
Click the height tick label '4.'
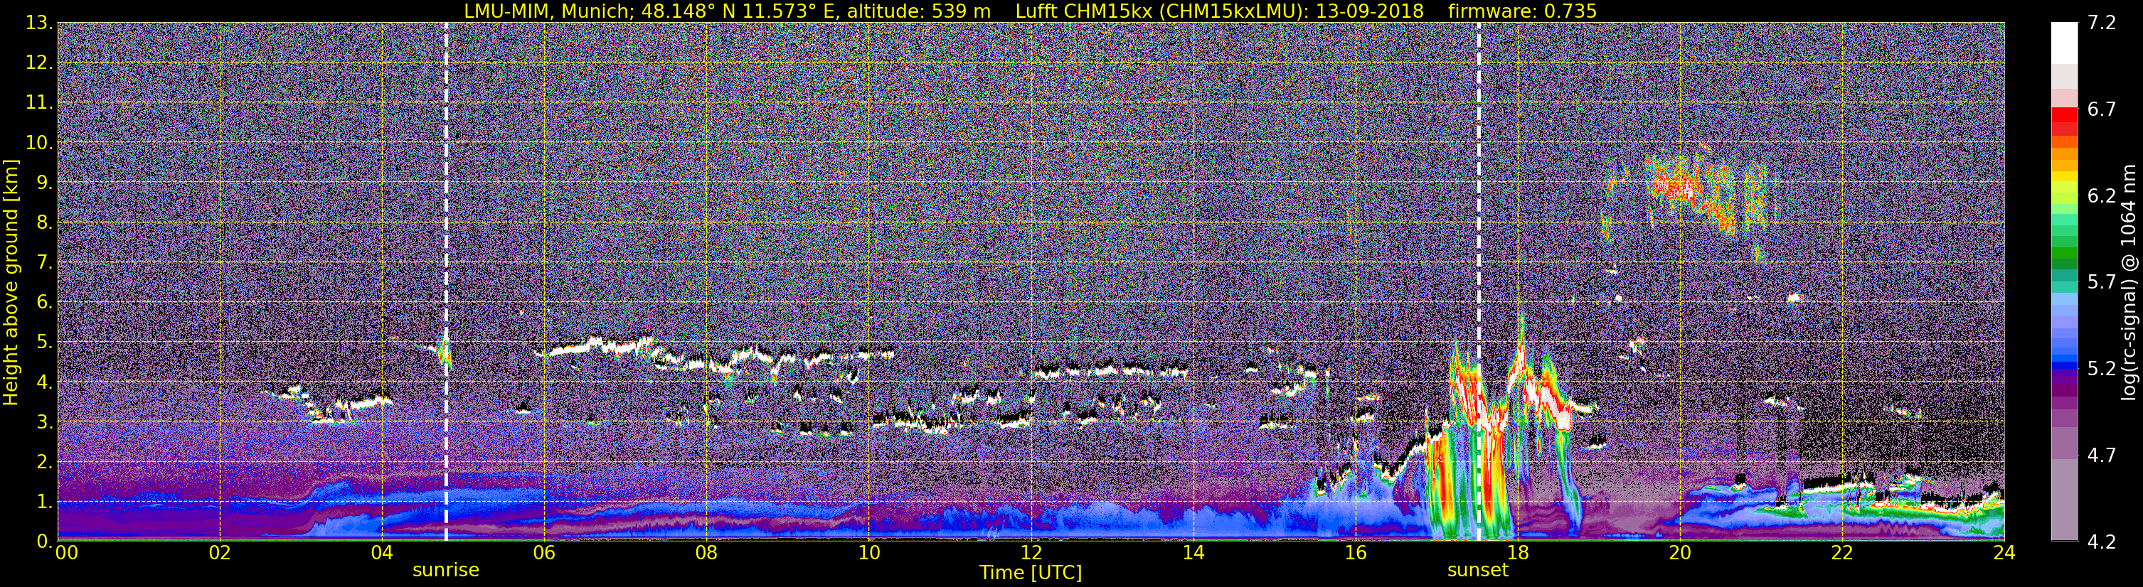44,382
